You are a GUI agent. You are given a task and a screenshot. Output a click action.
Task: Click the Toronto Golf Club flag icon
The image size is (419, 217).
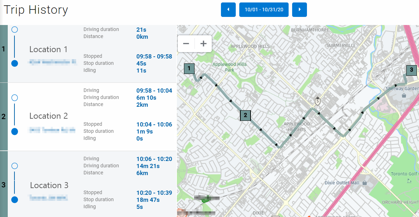click(409, 181)
